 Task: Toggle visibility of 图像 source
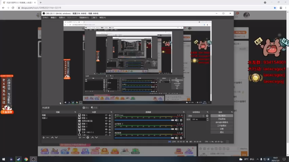click(x=106, y=129)
